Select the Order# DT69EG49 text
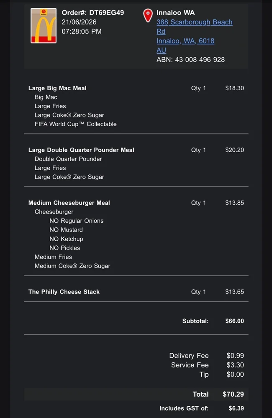 [x=93, y=13]
